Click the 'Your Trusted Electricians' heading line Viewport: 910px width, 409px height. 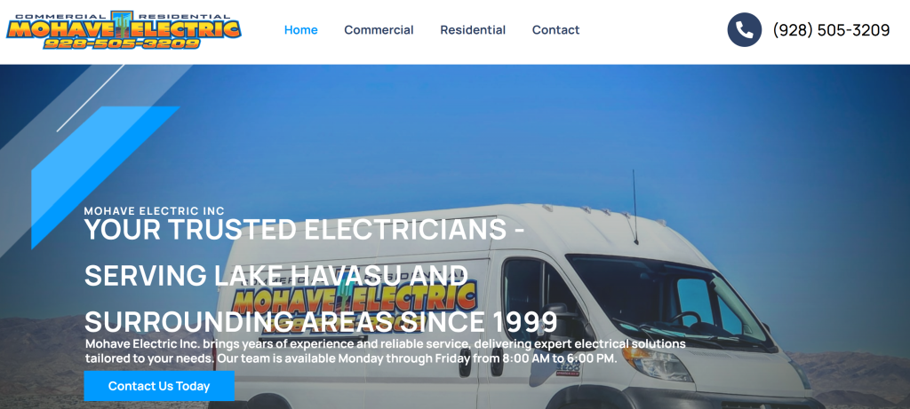point(304,230)
